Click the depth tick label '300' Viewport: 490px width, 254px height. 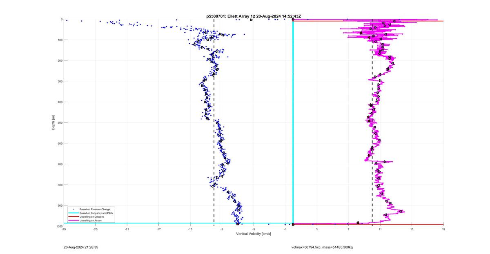click(60, 81)
